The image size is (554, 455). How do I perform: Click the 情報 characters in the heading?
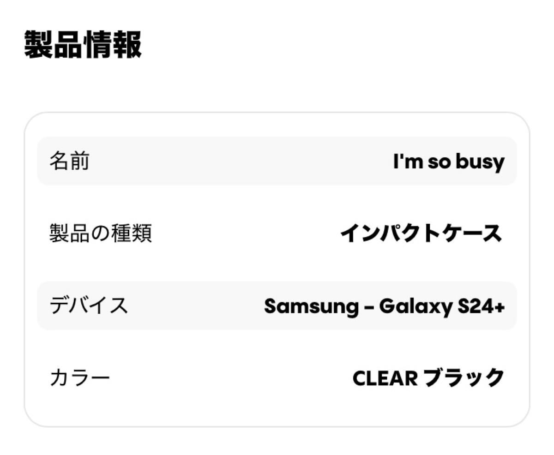point(112,45)
